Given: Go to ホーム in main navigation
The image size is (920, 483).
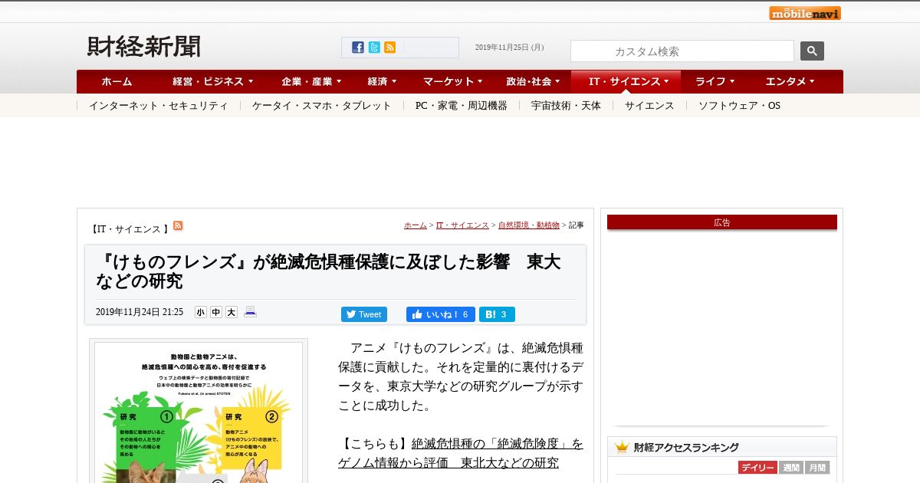Looking at the screenshot, I should click(x=117, y=81).
